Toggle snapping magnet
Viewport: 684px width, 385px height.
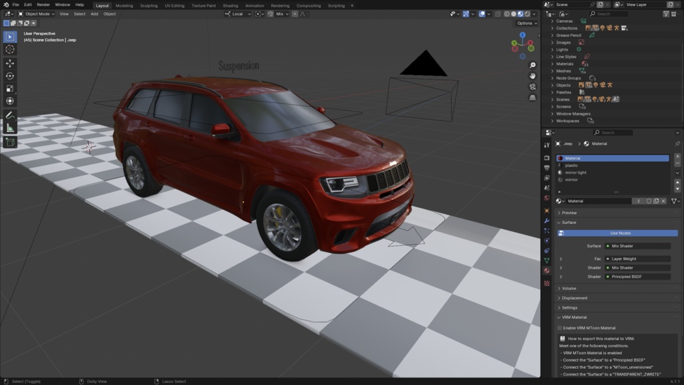270,14
